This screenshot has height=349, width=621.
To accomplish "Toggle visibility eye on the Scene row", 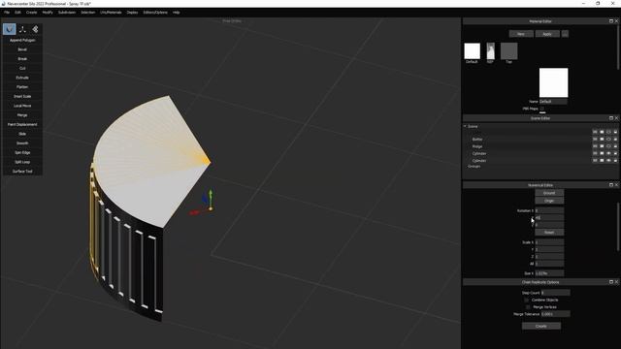I will 608,132.
